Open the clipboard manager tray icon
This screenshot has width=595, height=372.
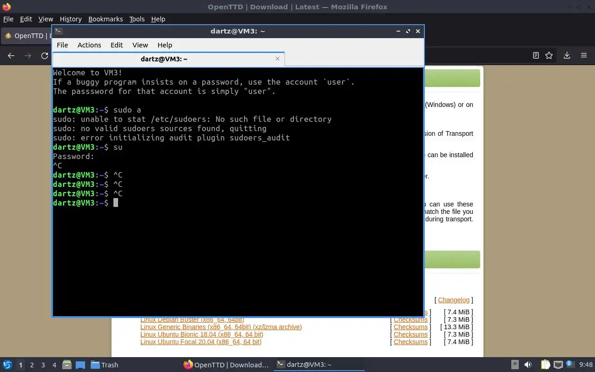[545, 365]
